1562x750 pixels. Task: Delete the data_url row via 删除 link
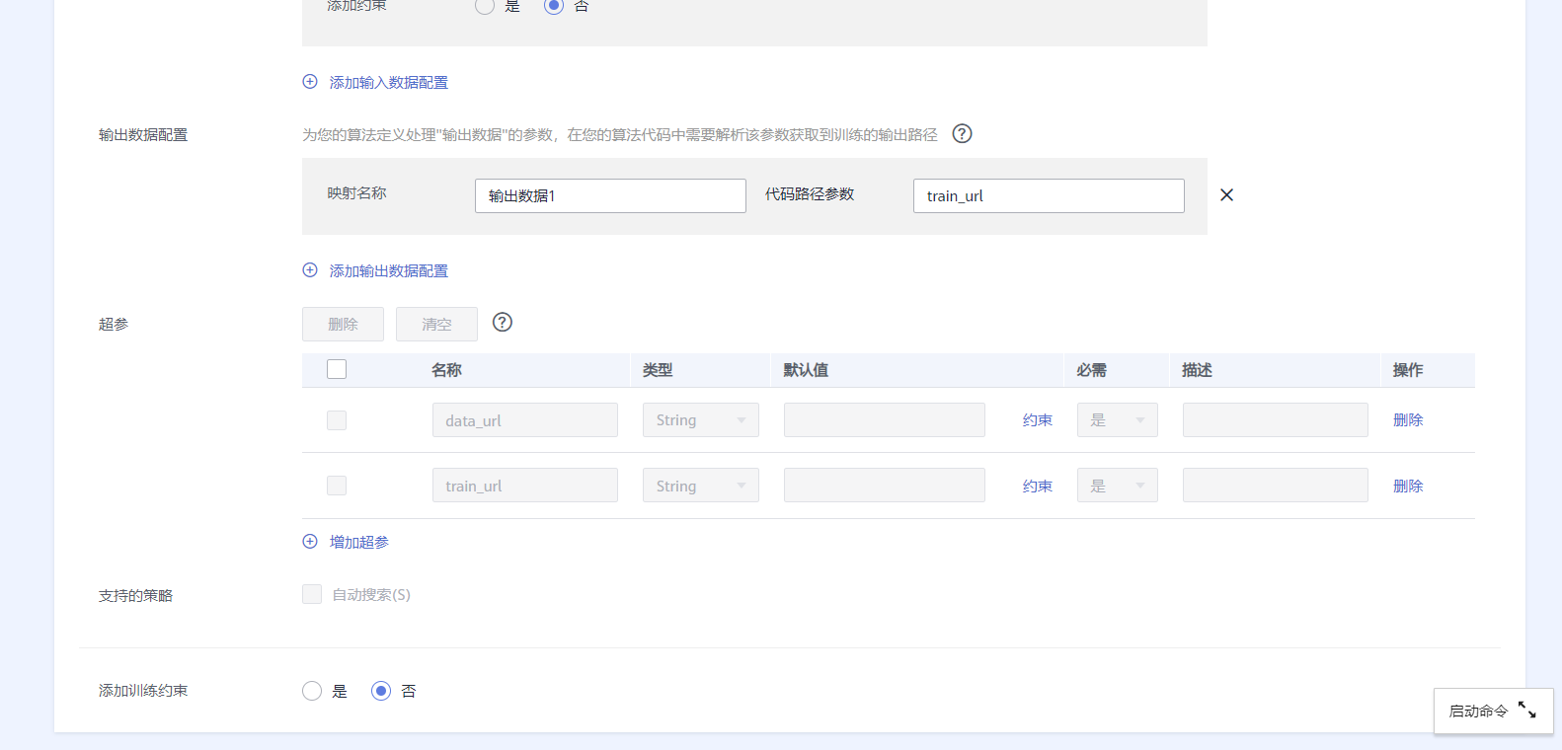1408,420
